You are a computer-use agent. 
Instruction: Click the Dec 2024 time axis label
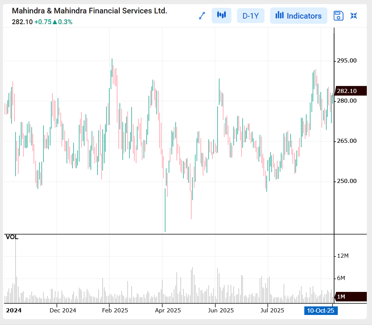click(63, 310)
